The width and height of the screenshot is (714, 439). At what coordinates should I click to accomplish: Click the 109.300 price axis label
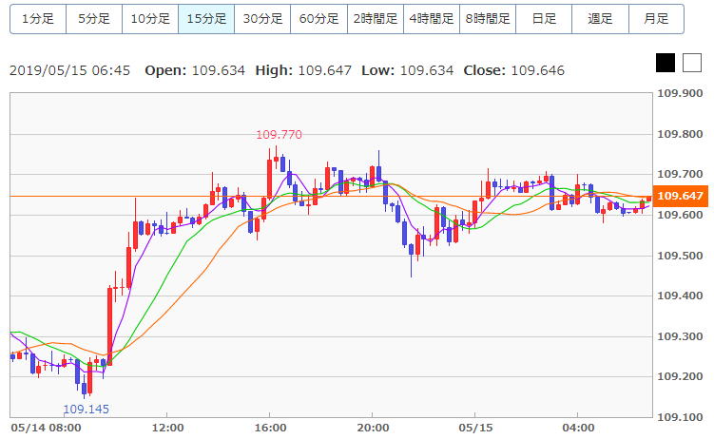pos(680,336)
